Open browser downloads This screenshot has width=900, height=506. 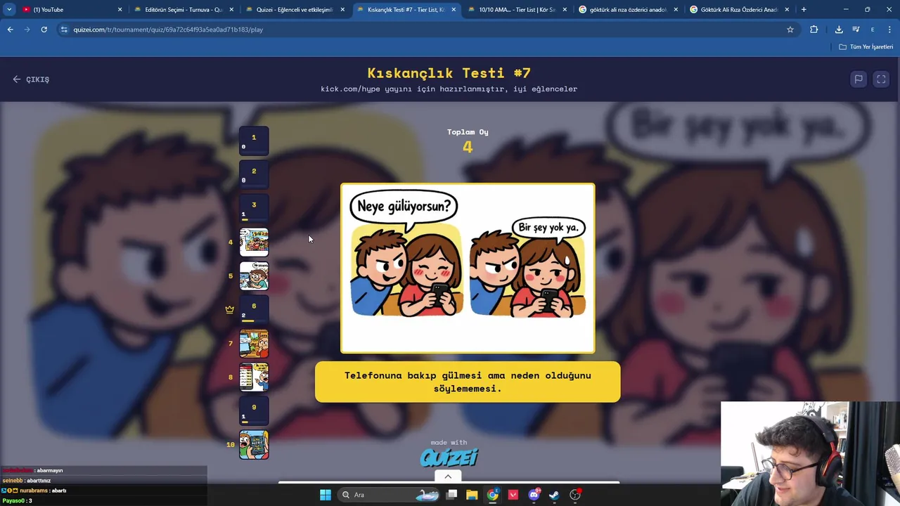click(839, 30)
